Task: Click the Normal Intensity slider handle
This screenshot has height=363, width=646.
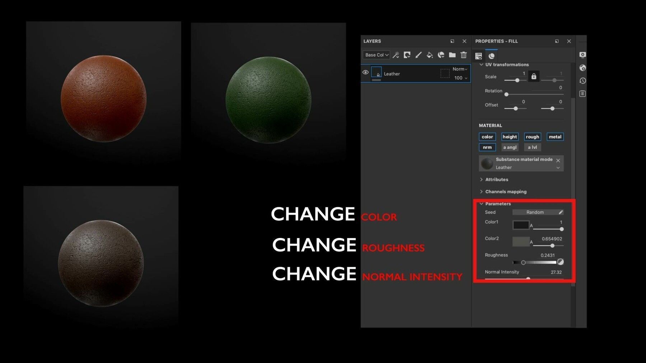Action: [528, 278]
